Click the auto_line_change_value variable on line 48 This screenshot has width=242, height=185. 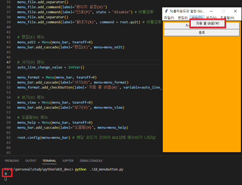pos(40,67)
